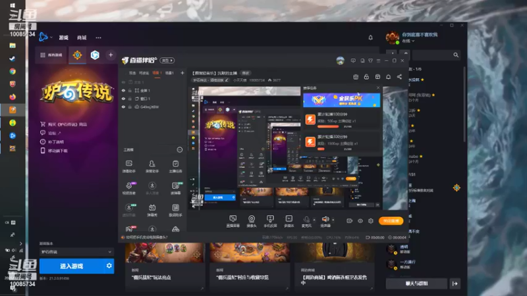This screenshot has width=527, height=296.
Task: Toggle visibility of 全屏 1 source
Action: coord(123,91)
